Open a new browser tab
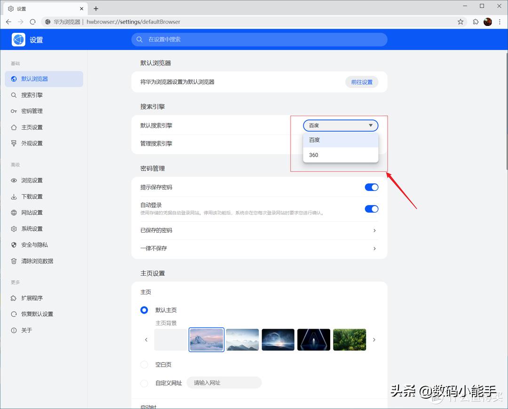Screen dimensions: 508x409 coord(96,8)
